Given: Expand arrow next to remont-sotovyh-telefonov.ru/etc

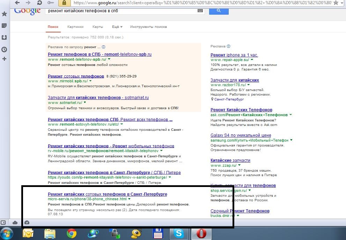Looking at the screenshot, I should (122, 124).
